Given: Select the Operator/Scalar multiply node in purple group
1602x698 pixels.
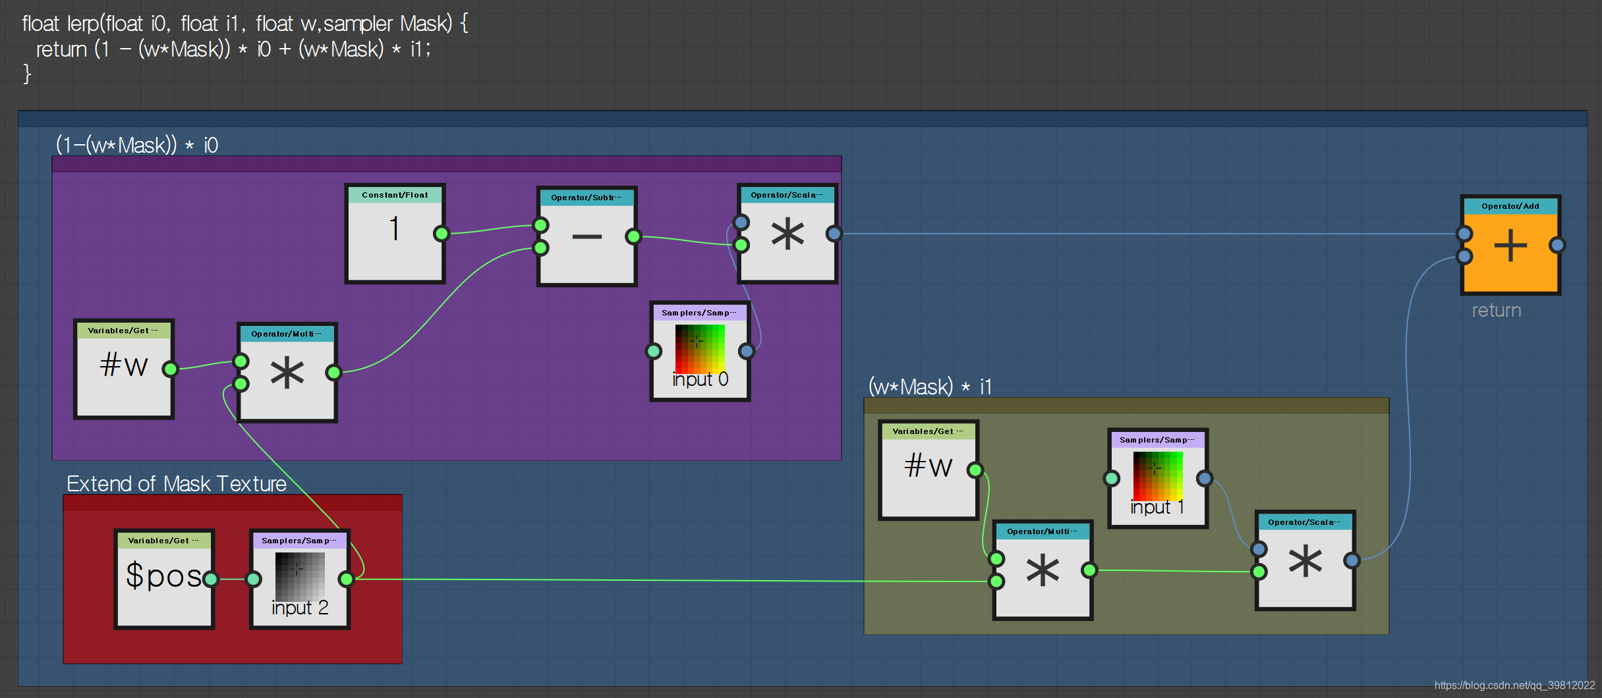Looking at the screenshot, I should [787, 234].
